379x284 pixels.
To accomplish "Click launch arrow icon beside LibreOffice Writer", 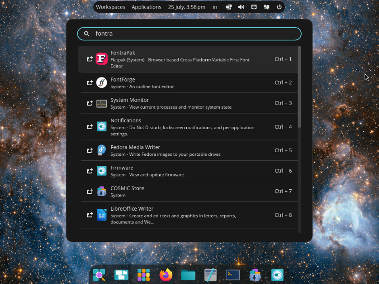I will click(90, 215).
